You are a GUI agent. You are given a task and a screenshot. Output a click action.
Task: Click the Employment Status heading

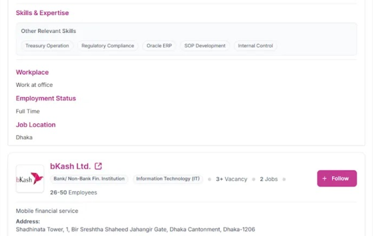tap(46, 98)
